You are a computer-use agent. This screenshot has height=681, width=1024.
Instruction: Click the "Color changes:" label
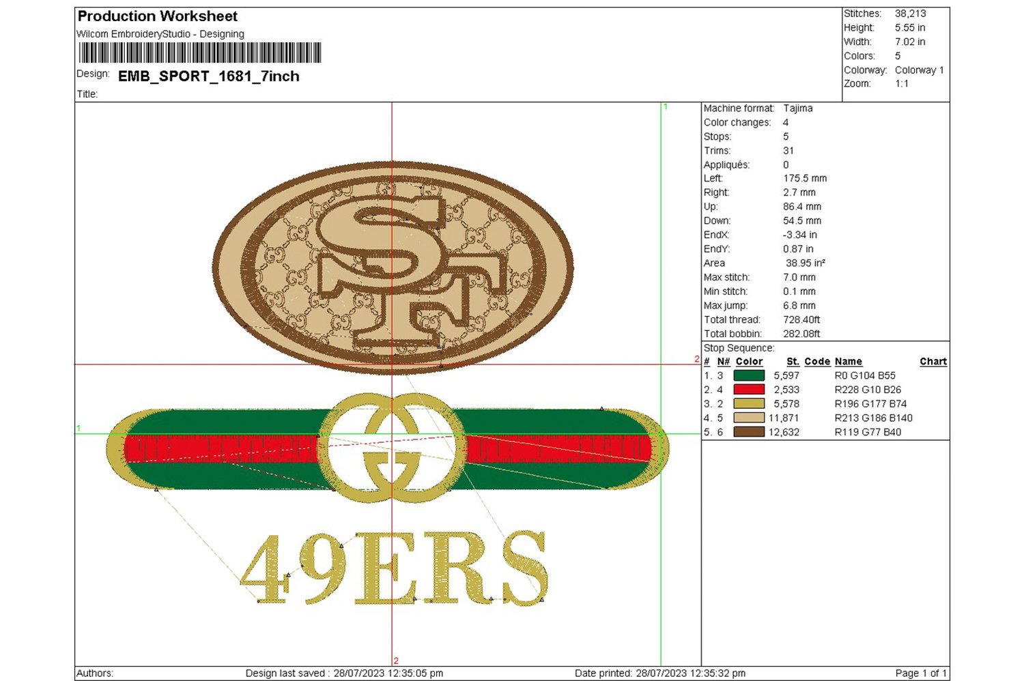pyautogui.click(x=737, y=123)
